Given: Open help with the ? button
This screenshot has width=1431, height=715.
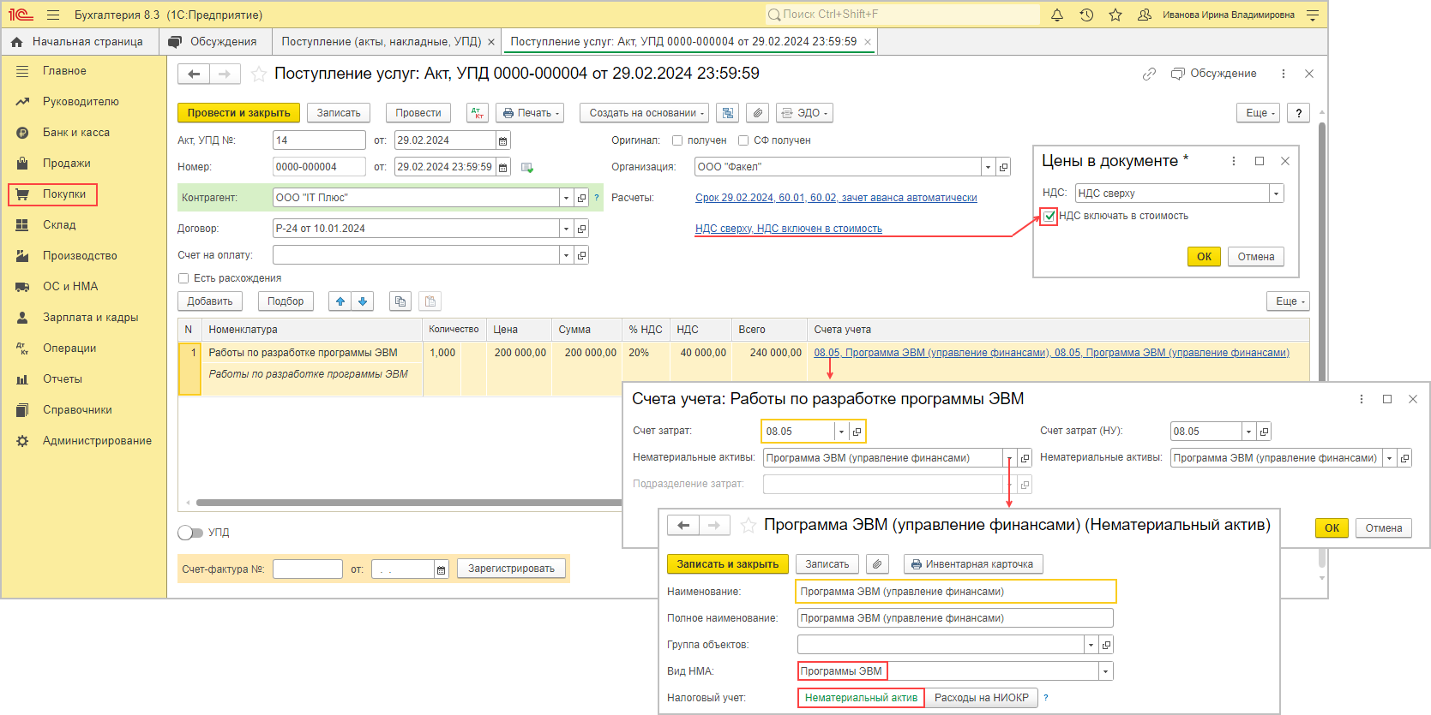Looking at the screenshot, I should [x=1298, y=113].
